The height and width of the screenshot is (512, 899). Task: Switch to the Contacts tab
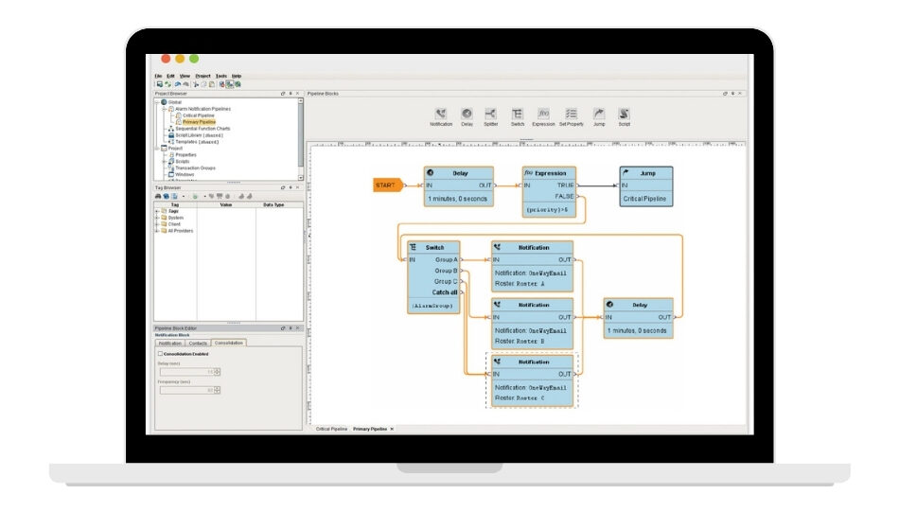tap(198, 343)
